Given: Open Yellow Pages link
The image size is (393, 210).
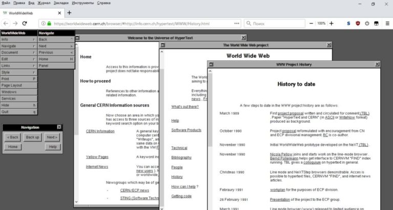Looking at the screenshot, I should [97, 157].
